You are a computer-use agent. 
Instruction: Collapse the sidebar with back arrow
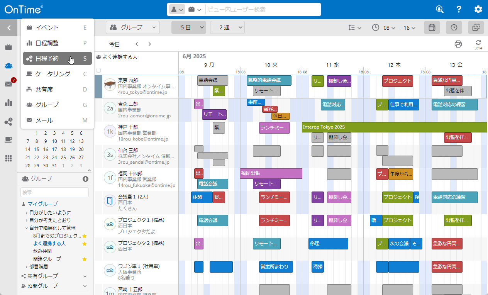[x=8, y=28]
